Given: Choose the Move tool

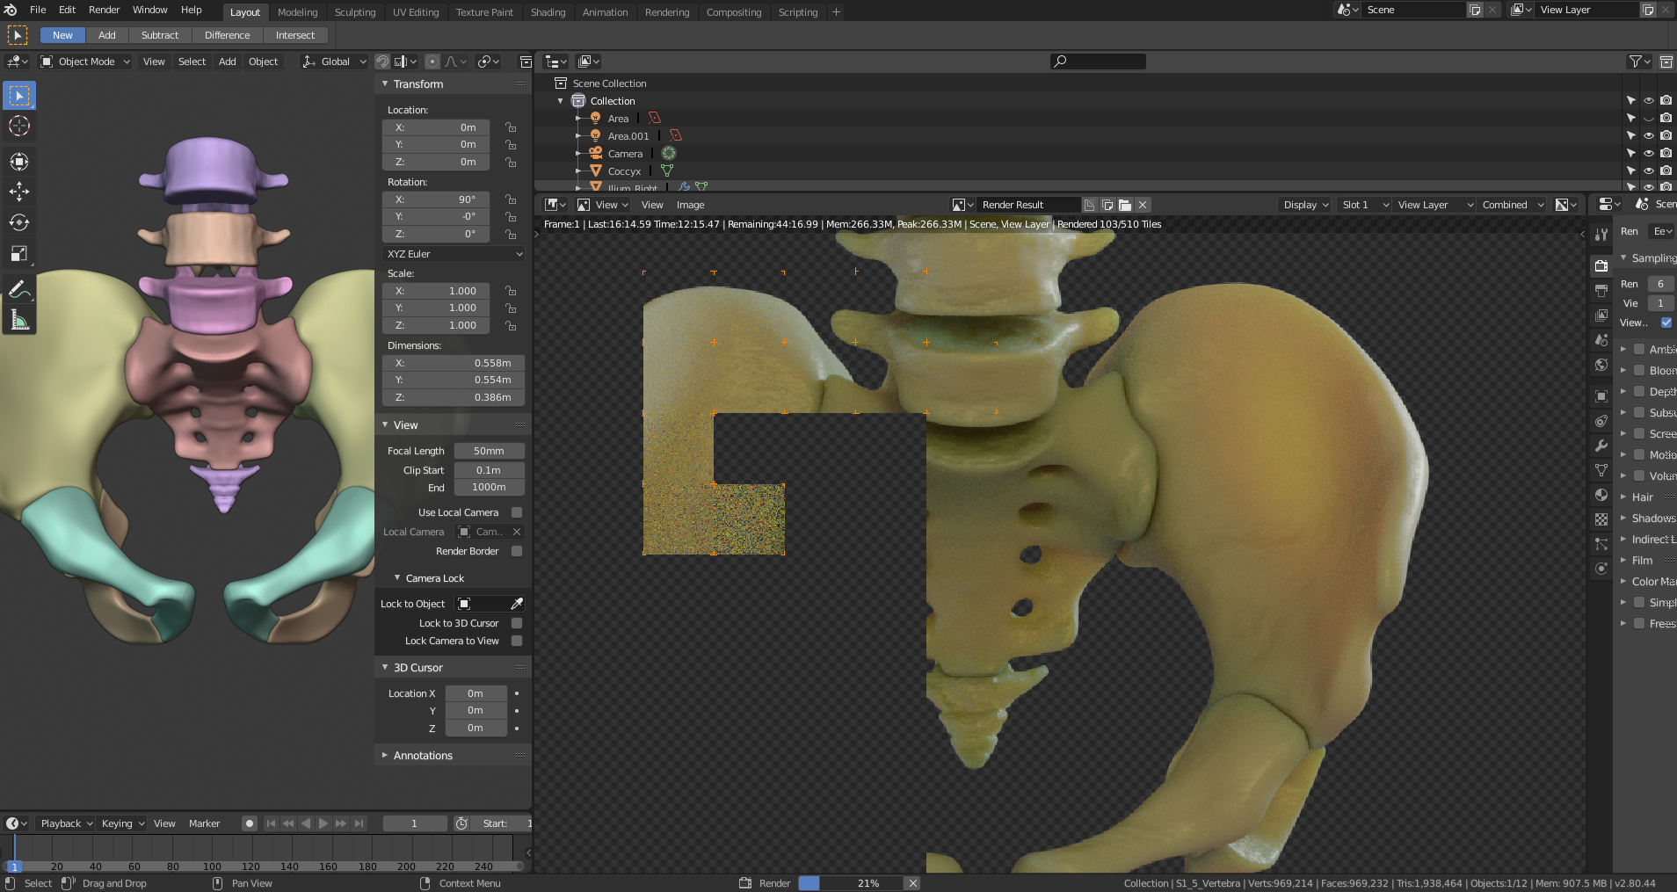Looking at the screenshot, I should (19, 192).
